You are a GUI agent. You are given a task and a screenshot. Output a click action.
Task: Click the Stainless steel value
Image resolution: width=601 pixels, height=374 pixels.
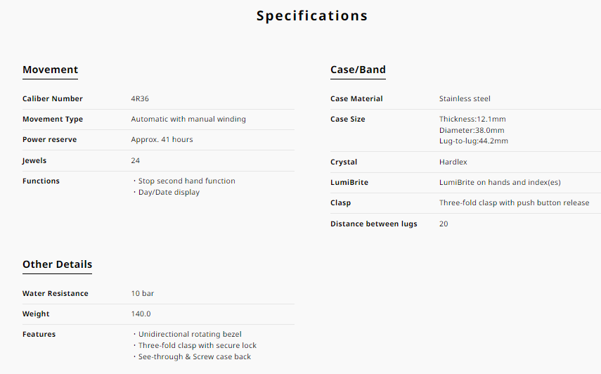click(465, 99)
